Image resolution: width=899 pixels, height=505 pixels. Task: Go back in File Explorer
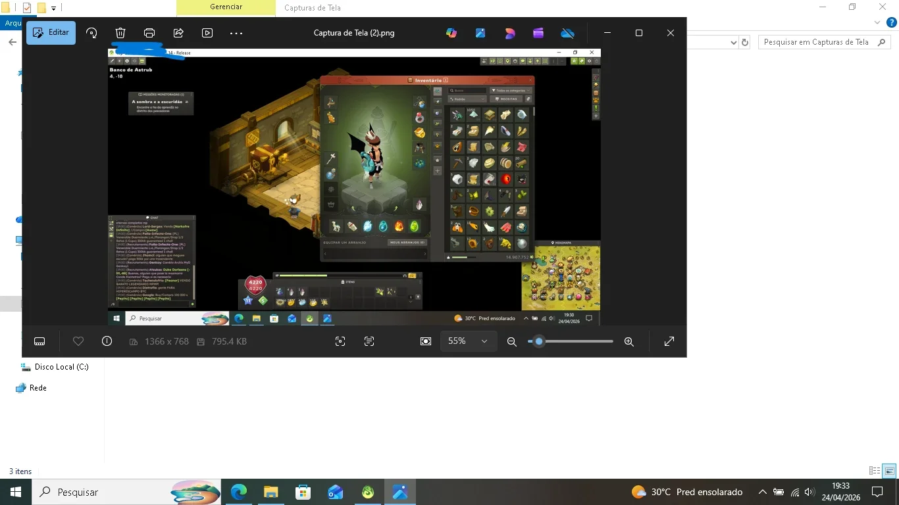coord(12,42)
